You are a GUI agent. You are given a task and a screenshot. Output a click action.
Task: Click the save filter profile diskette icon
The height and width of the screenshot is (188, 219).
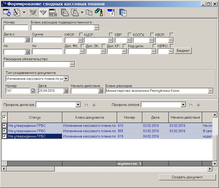[x=87, y=105]
